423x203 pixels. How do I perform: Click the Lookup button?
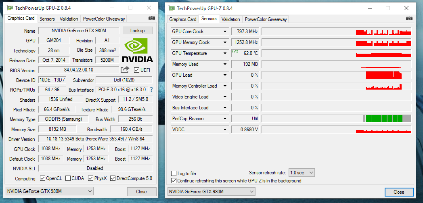pyautogui.click(x=138, y=30)
